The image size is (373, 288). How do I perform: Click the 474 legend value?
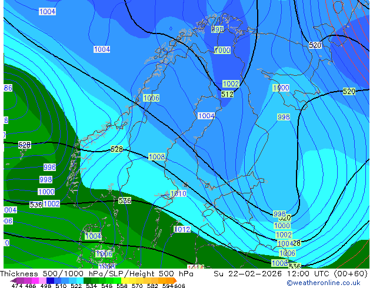pyautogui.click(x=17, y=286)
